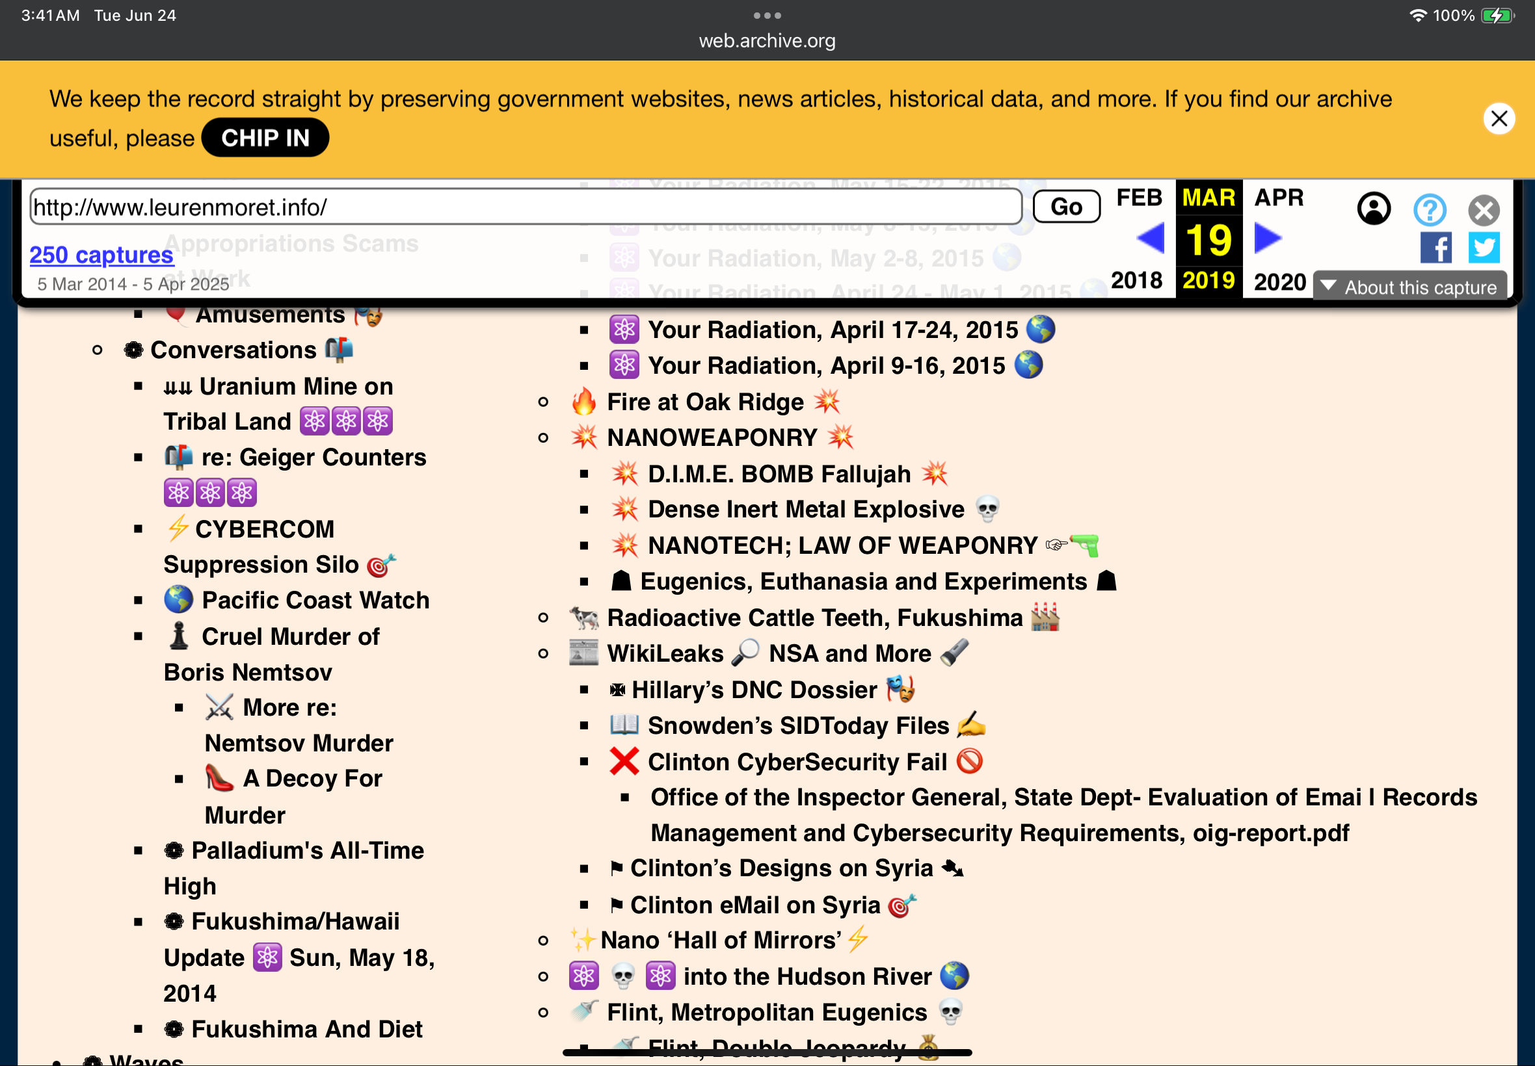Open Uranium Mine on Tribal Land link
Screen dimensions: 1535x1066
pos(278,404)
